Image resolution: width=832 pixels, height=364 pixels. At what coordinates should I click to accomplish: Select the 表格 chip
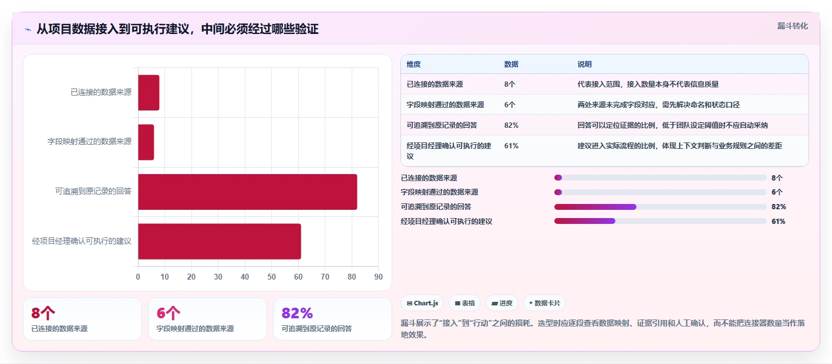pyautogui.click(x=464, y=303)
